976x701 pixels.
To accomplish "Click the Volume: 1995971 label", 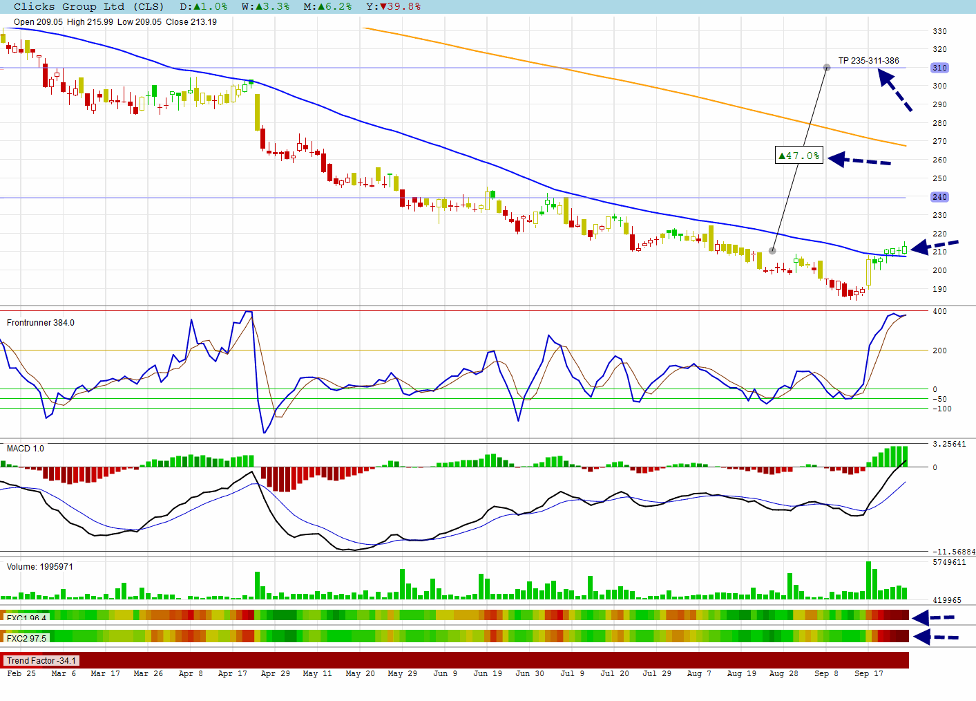I will 39,567.
